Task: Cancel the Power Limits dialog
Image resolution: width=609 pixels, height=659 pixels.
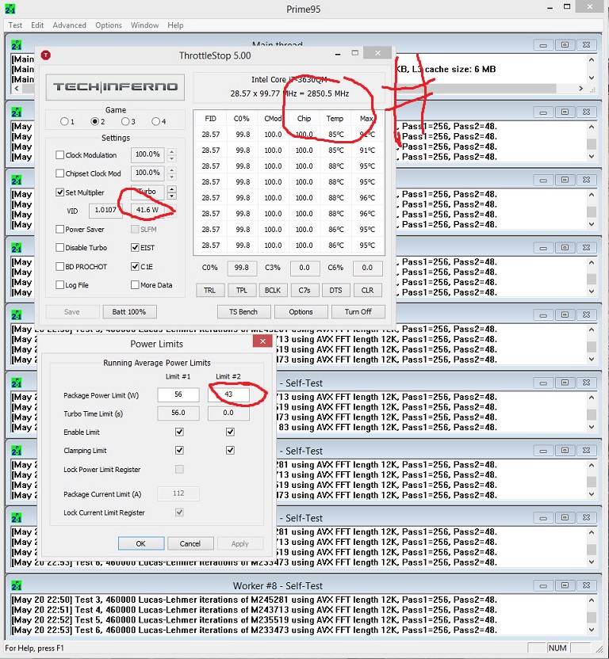Action: 190,543
